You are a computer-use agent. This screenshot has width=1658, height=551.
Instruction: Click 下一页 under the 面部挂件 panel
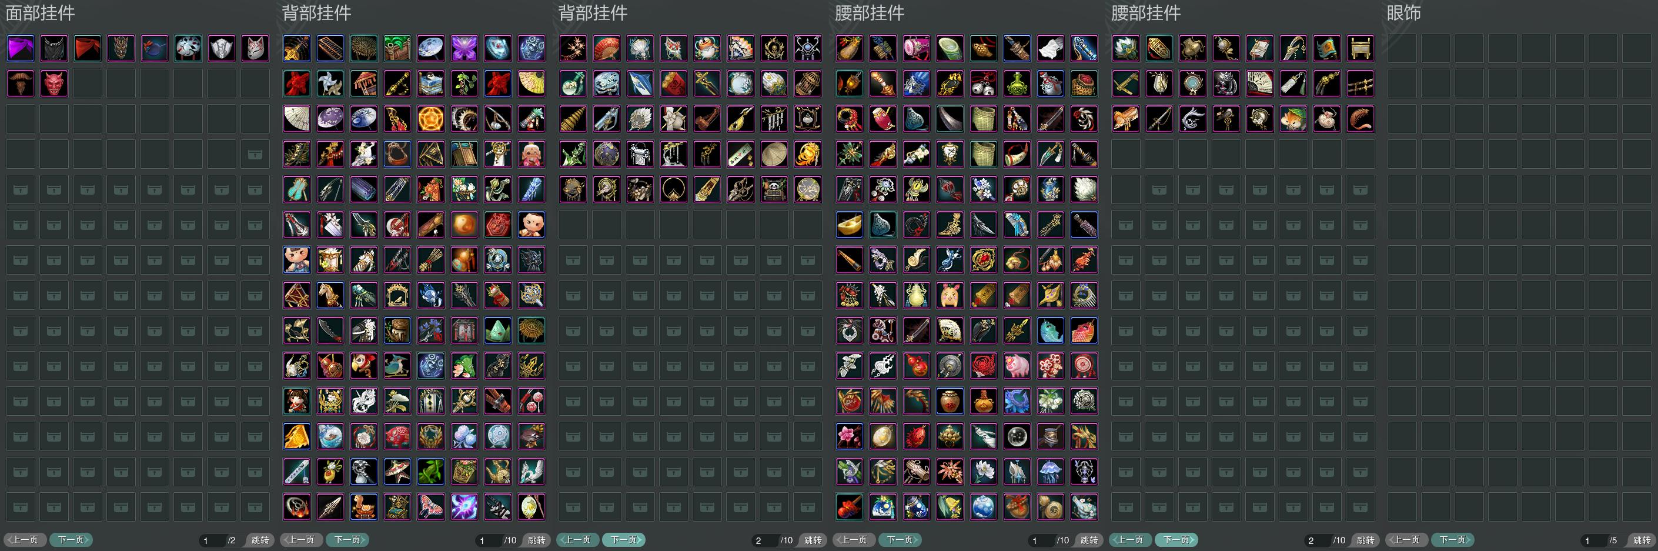[x=72, y=540]
